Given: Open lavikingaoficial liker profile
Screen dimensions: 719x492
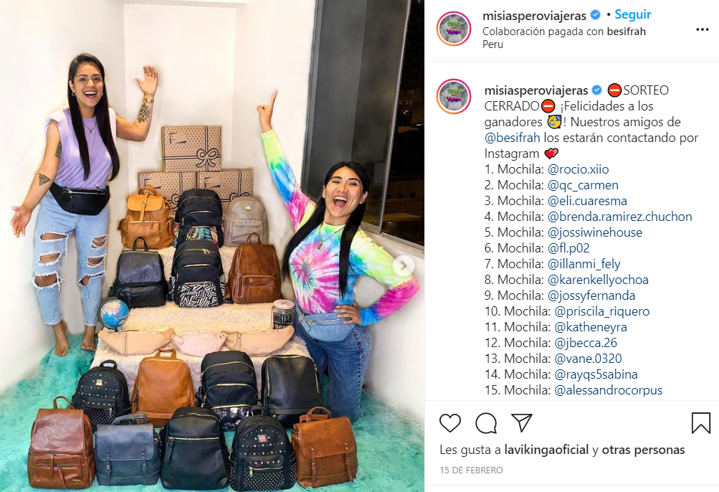Looking at the screenshot, I should coord(546,450).
